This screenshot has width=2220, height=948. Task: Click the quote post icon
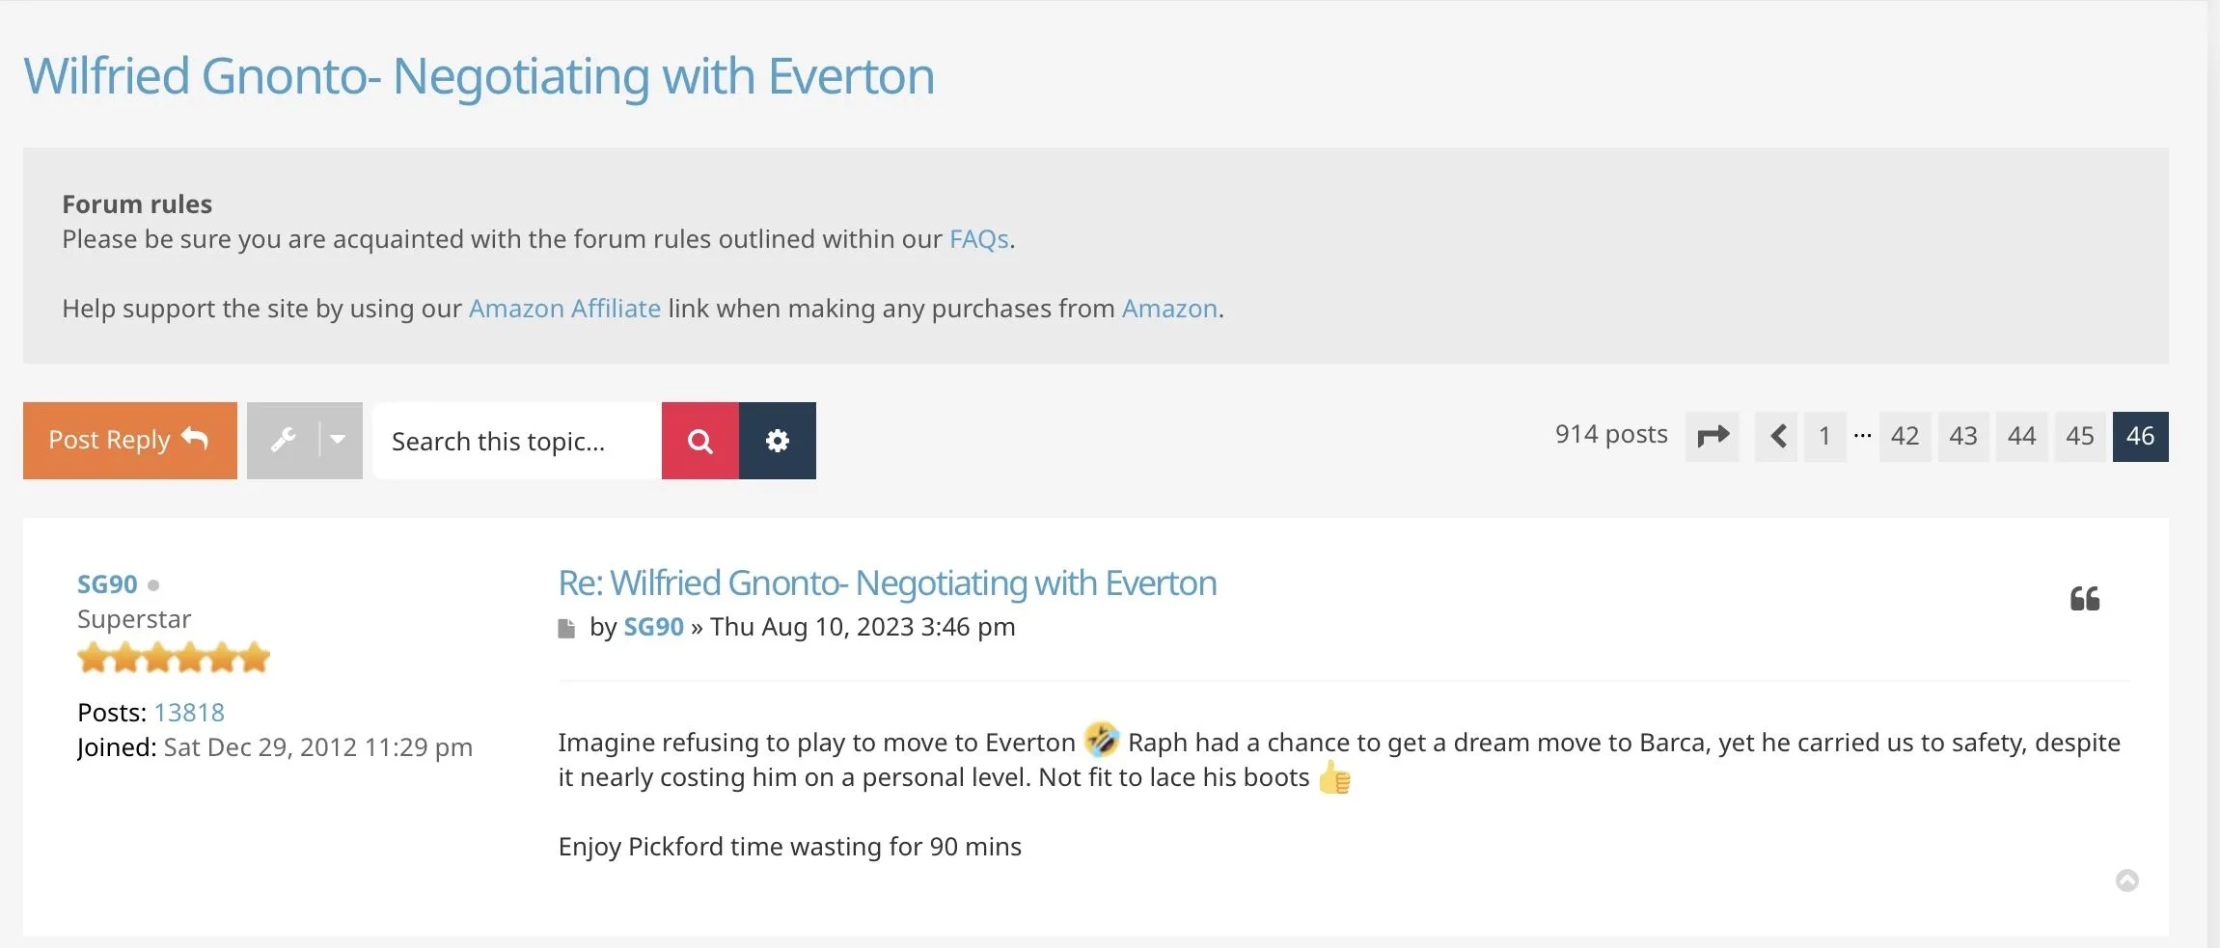click(x=2084, y=599)
